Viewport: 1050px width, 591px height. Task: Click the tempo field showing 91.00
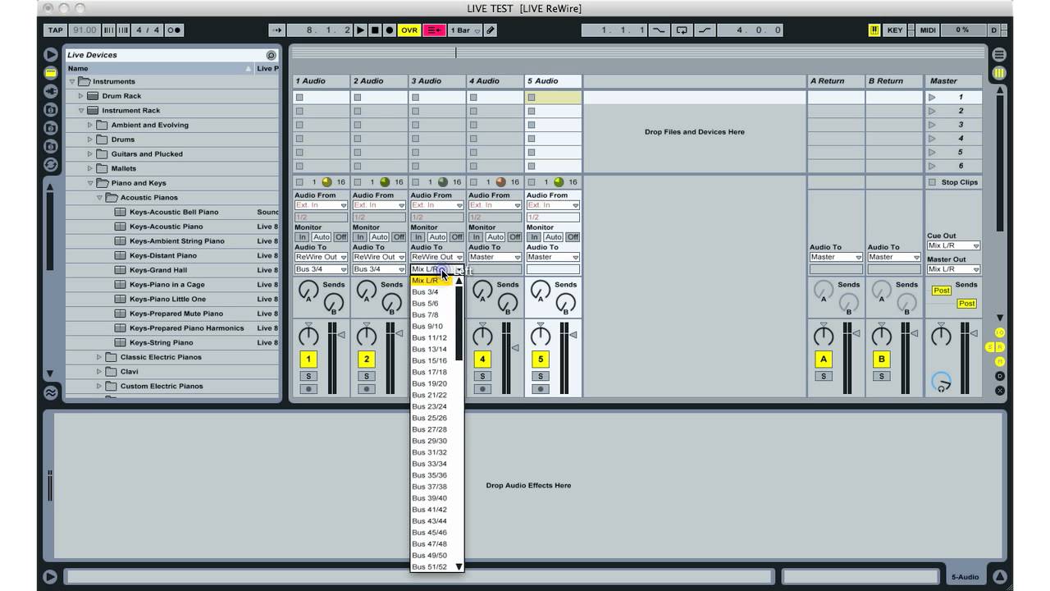(x=84, y=30)
